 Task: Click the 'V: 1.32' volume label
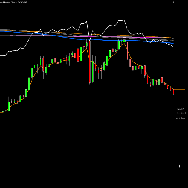click(x=180, y=114)
